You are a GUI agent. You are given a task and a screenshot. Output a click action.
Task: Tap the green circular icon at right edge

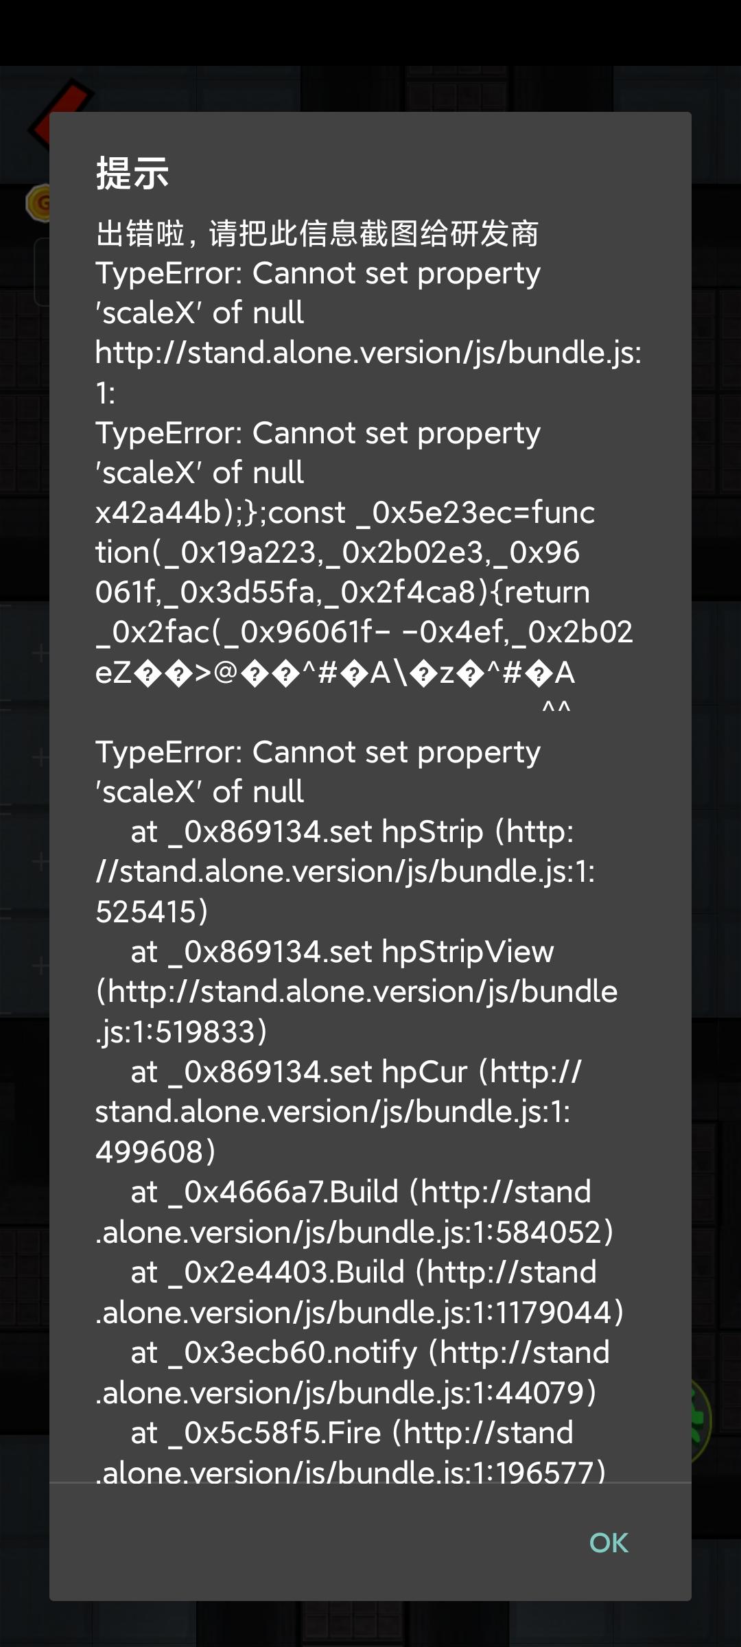[x=701, y=1419]
